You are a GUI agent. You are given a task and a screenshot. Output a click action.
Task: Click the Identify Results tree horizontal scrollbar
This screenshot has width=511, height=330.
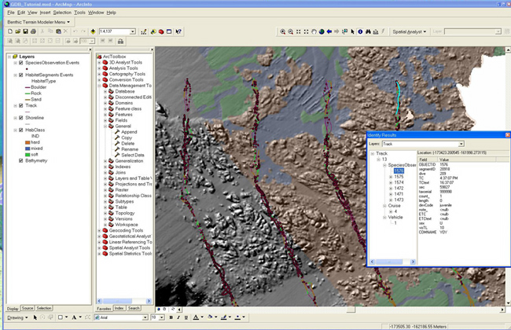pos(392,262)
